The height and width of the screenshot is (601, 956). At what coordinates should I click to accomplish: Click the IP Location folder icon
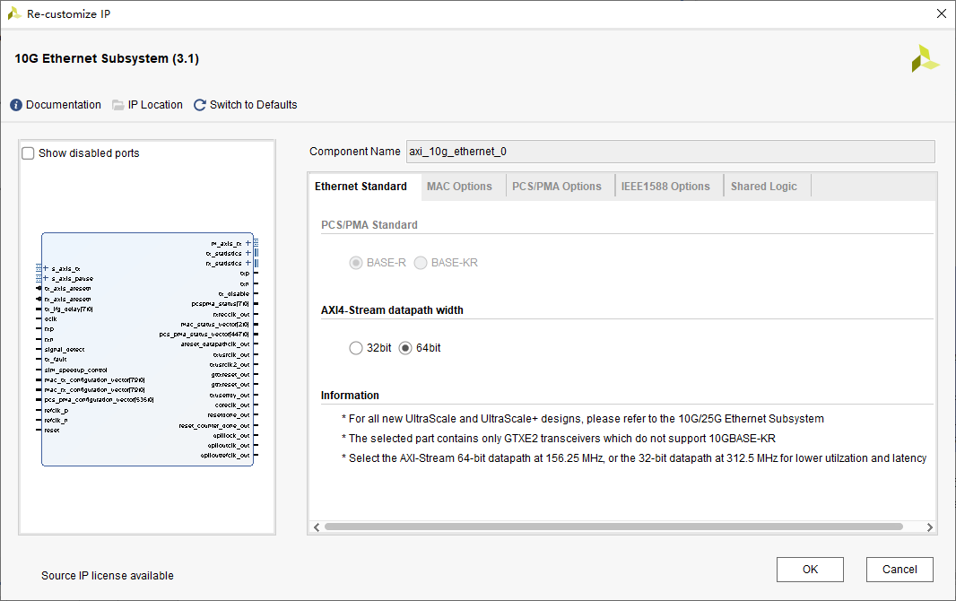click(x=118, y=105)
